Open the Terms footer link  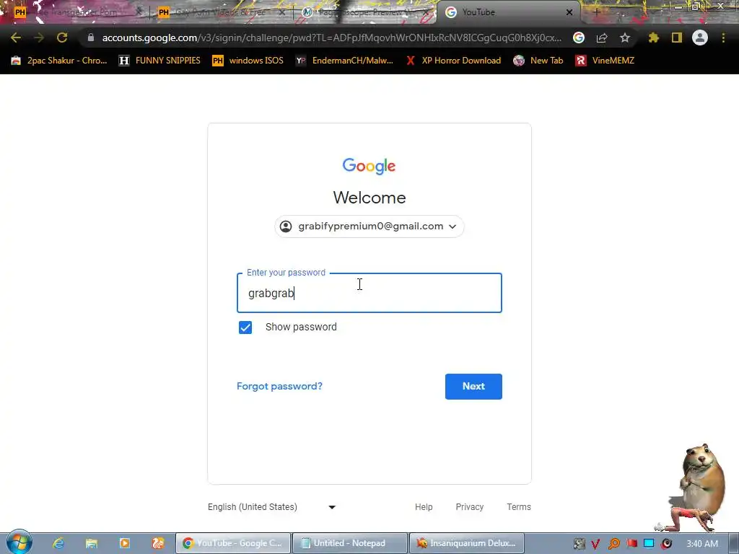click(519, 507)
